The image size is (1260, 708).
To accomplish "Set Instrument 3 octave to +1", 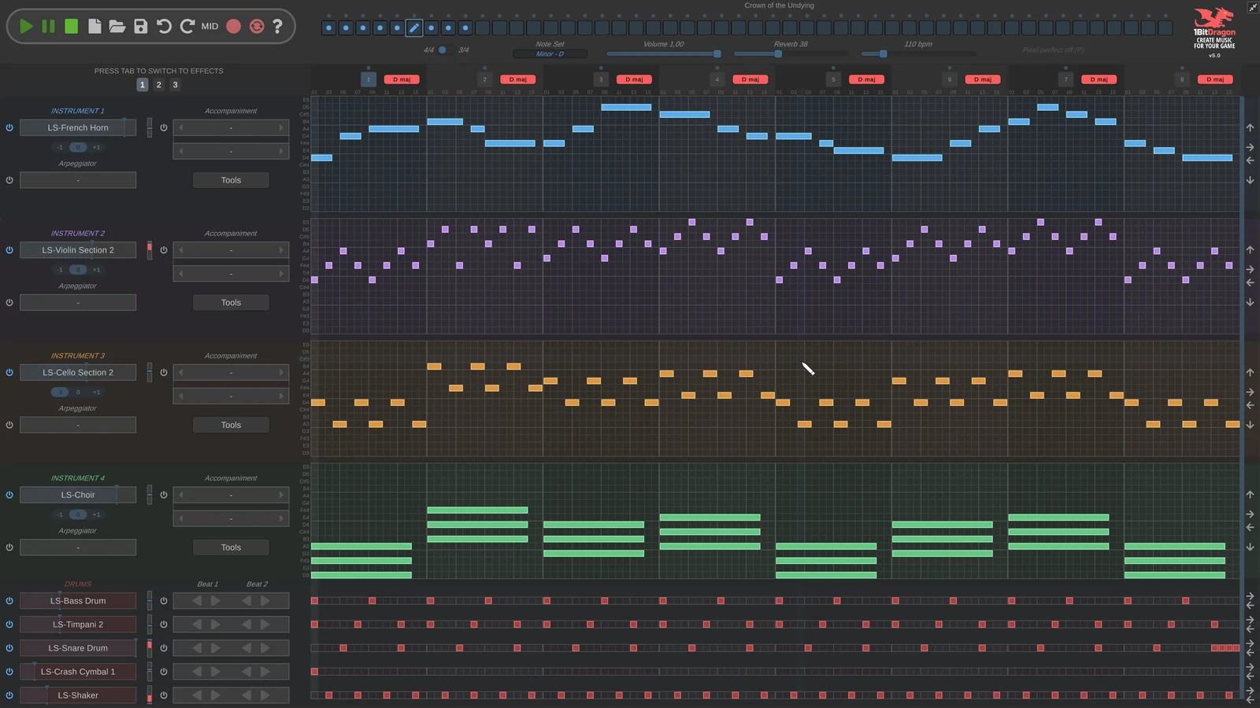I will point(96,393).
